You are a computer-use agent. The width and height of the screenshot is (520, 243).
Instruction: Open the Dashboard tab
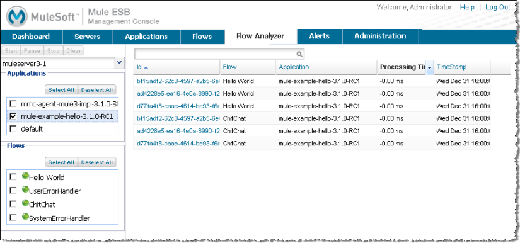pos(31,37)
